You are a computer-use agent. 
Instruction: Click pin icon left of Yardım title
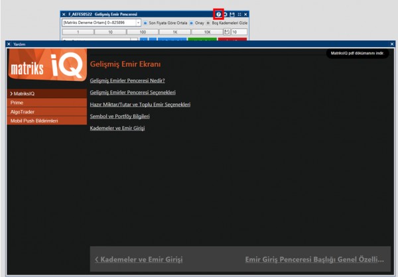(9, 44)
